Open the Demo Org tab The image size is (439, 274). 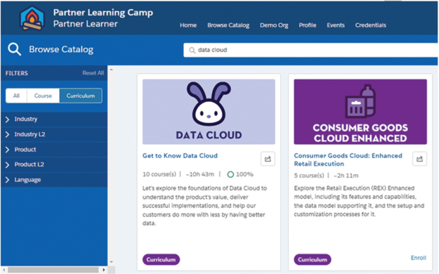pyautogui.click(x=274, y=25)
